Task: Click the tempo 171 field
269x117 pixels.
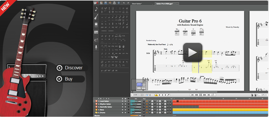Action: tap(262, 95)
